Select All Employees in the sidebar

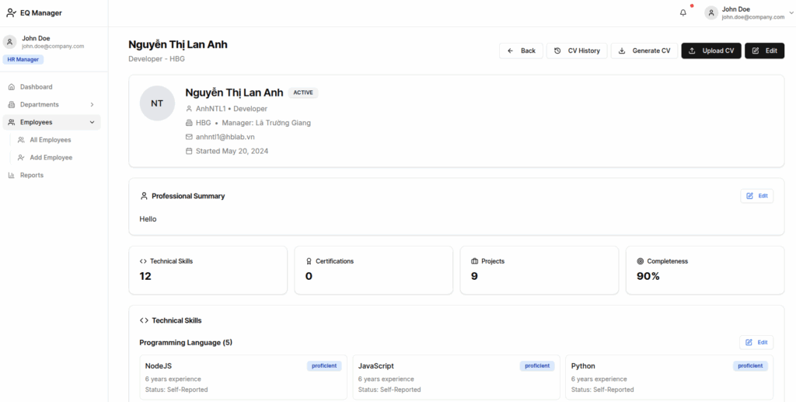(x=50, y=140)
